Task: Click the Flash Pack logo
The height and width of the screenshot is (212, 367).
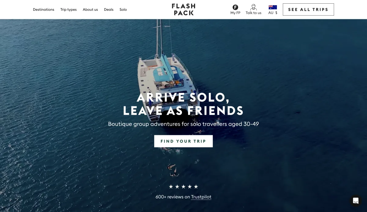Action: point(183,9)
